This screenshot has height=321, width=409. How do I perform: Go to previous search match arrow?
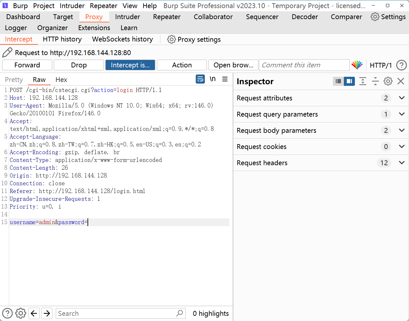pyautogui.click(x=34, y=313)
